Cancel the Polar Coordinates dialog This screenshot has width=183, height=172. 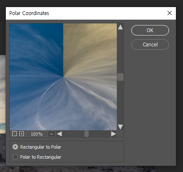pyautogui.click(x=150, y=45)
